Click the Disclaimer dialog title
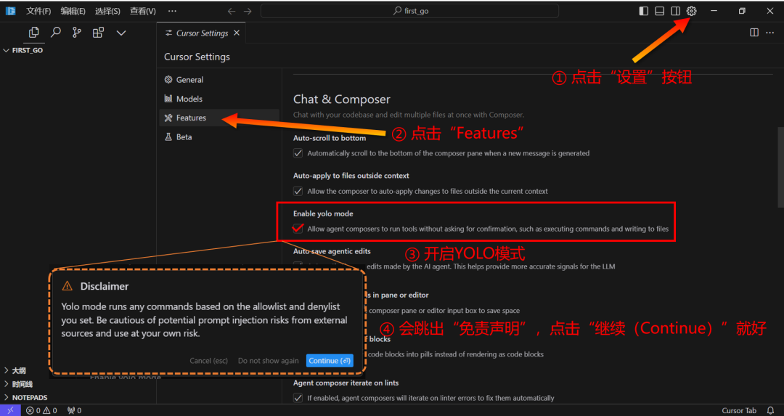This screenshot has width=784, height=416. [105, 286]
